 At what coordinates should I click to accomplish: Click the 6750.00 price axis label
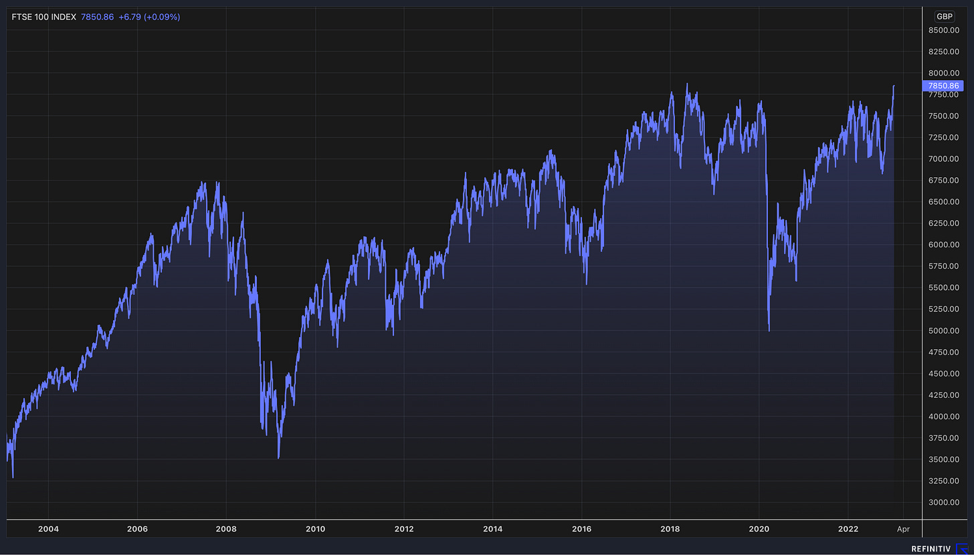point(944,181)
